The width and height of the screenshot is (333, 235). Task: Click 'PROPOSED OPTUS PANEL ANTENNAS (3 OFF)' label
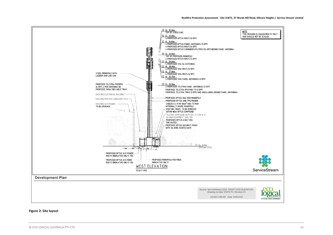pos(187,44)
